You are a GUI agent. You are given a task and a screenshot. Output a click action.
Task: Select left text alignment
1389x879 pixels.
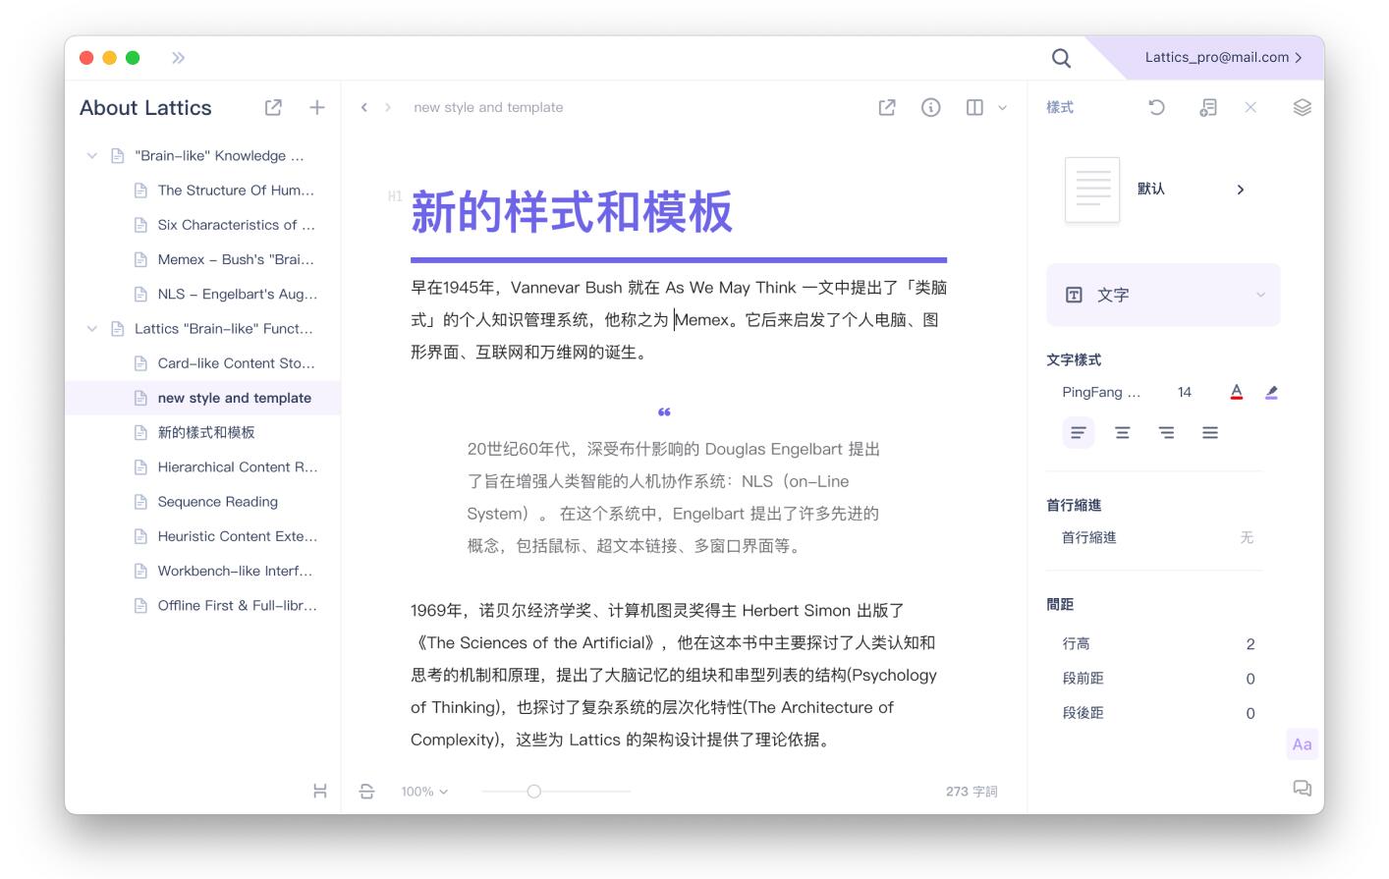click(x=1079, y=433)
